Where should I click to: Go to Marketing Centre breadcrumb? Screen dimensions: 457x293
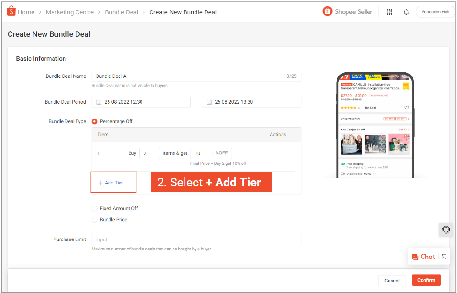click(x=70, y=12)
